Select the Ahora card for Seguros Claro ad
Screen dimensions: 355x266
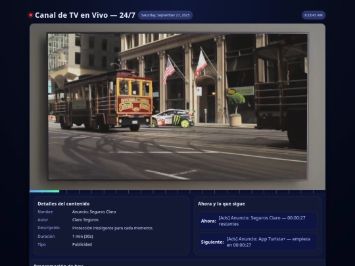[258, 221]
